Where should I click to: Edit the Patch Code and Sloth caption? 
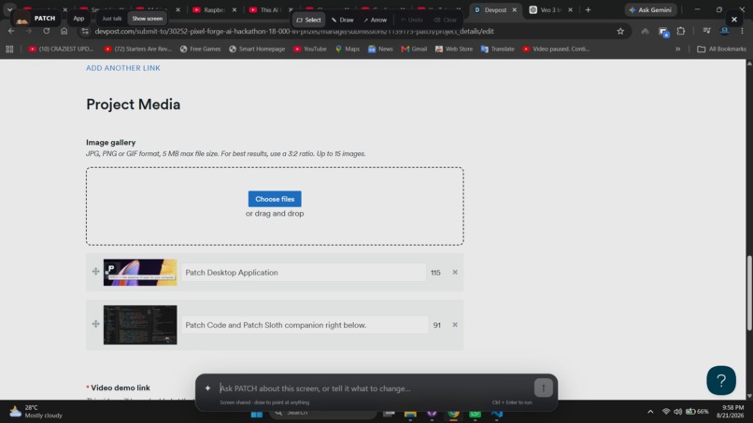305,325
